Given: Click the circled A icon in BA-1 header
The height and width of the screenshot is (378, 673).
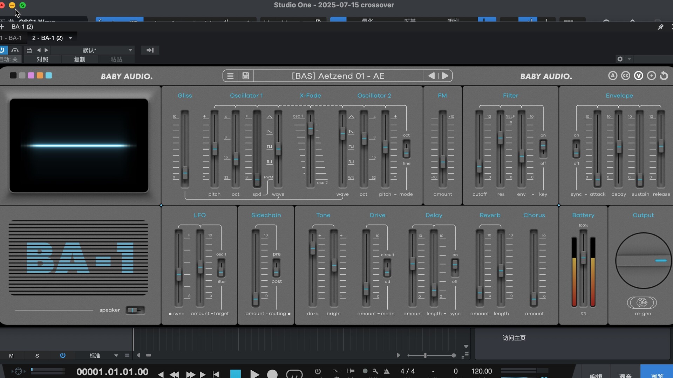Looking at the screenshot, I should point(612,76).
